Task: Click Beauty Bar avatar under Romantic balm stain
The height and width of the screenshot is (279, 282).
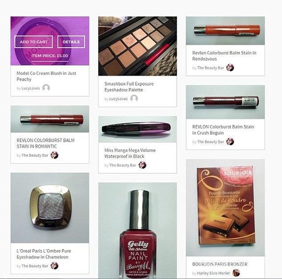Action: coord(55,155)
